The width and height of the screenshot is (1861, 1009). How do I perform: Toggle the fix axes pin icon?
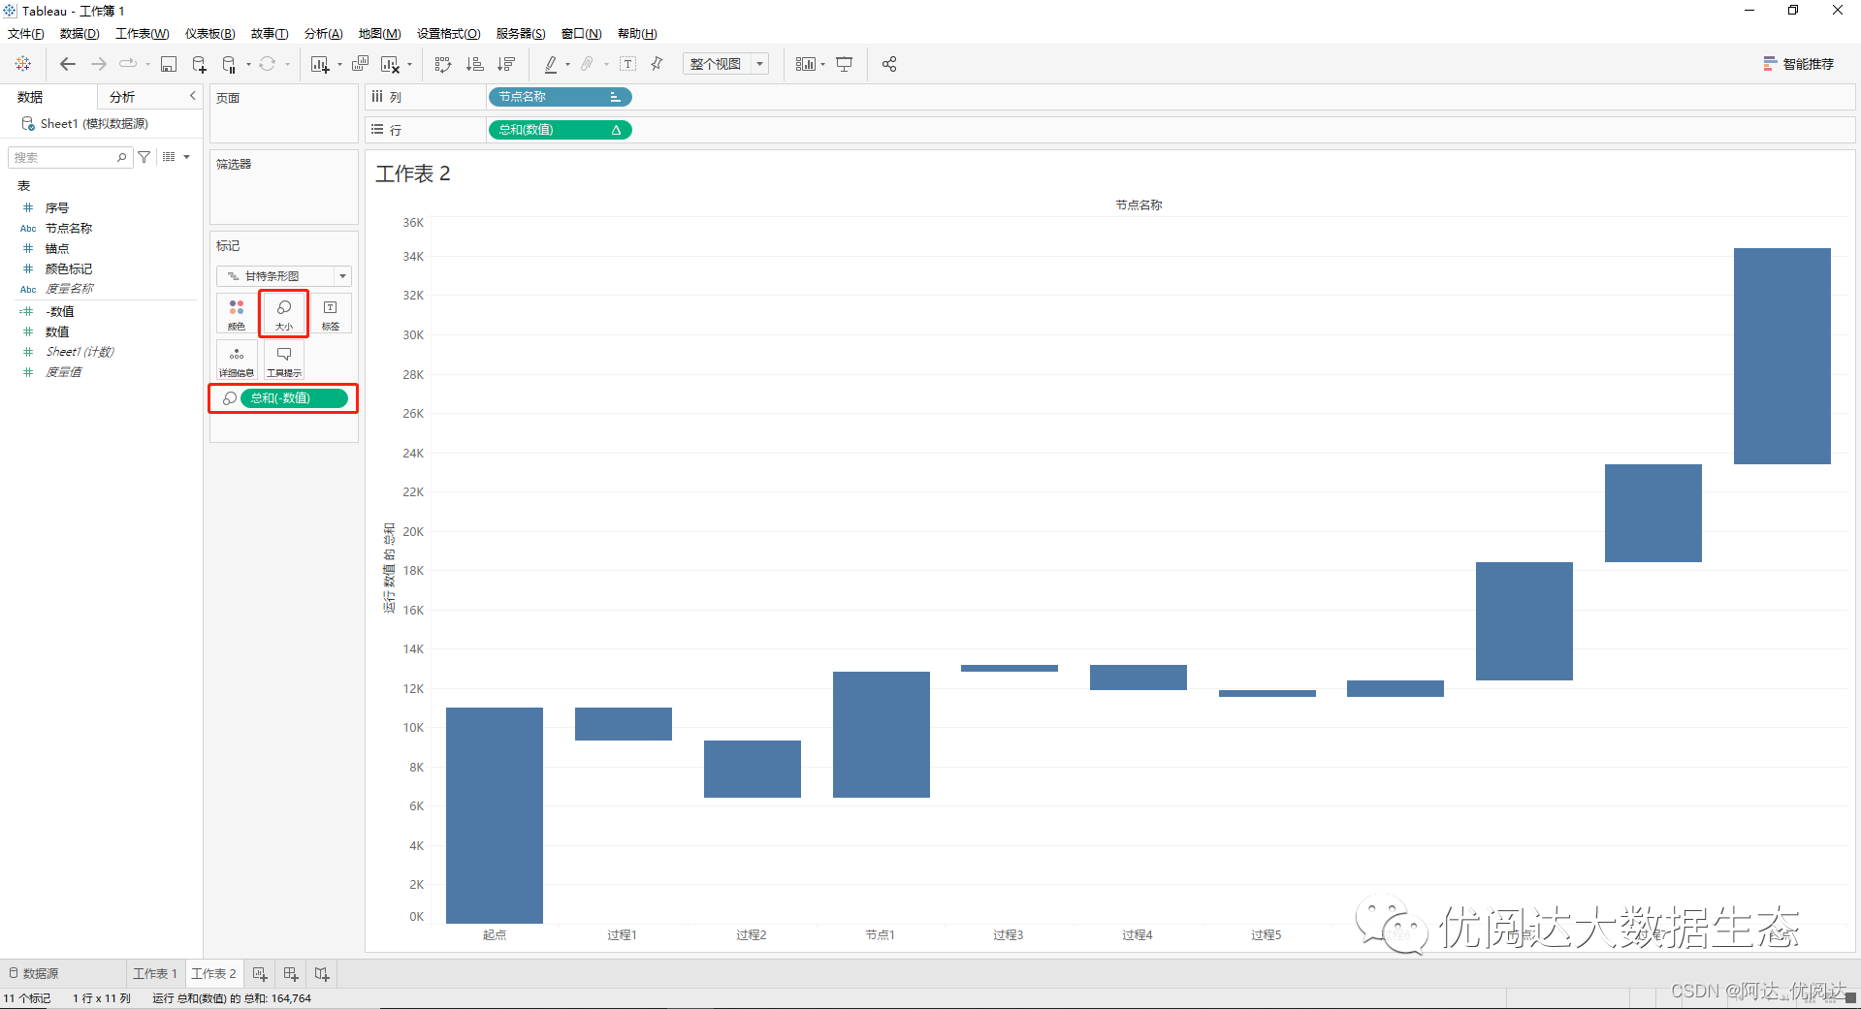(657, 64)
